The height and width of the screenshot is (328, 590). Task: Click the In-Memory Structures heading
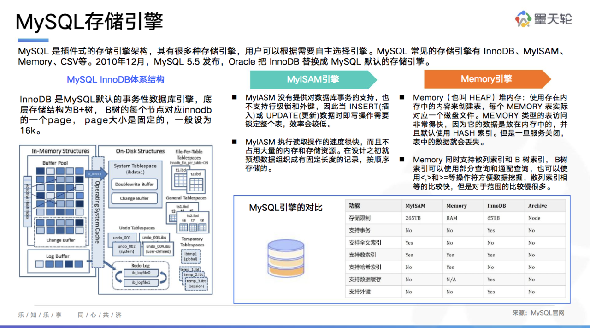(60, 151)
